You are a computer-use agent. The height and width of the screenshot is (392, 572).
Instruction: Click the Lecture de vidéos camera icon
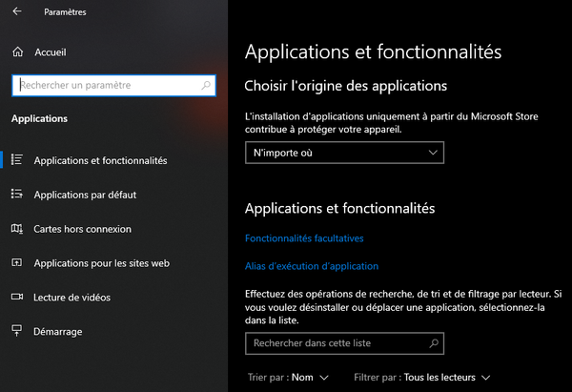pyautogui.click(x=17, y=297)
